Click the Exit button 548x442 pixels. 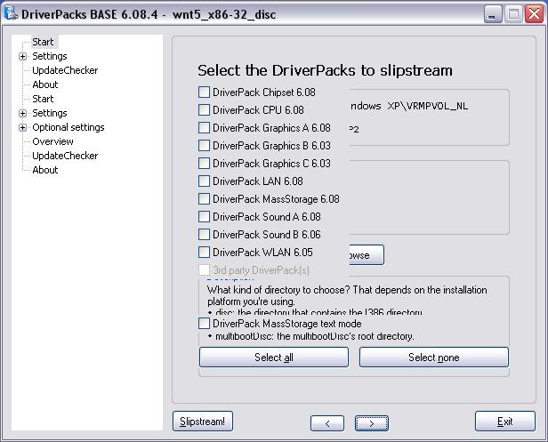tap(504, 422)
